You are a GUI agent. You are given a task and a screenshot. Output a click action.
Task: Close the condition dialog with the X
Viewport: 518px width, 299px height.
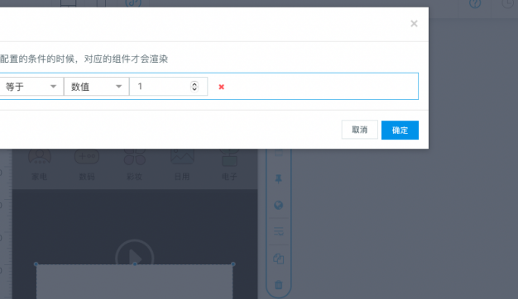pyautogui.click(x=414, y=23)
